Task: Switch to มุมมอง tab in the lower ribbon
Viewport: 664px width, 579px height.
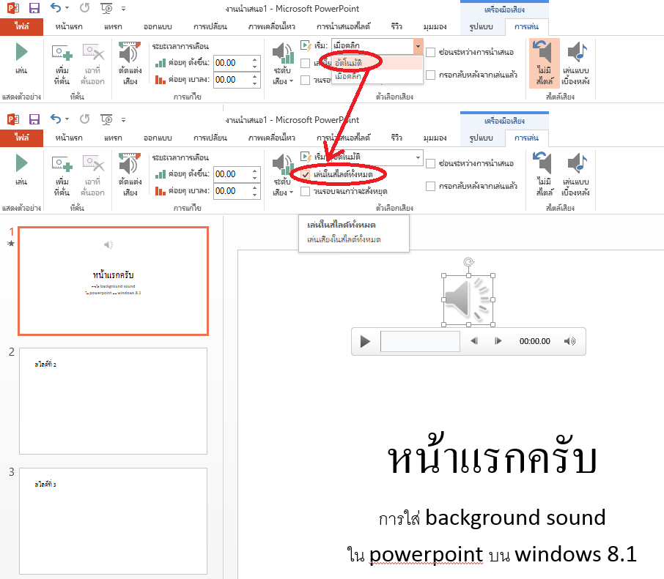Action: (x=435, y=138)
